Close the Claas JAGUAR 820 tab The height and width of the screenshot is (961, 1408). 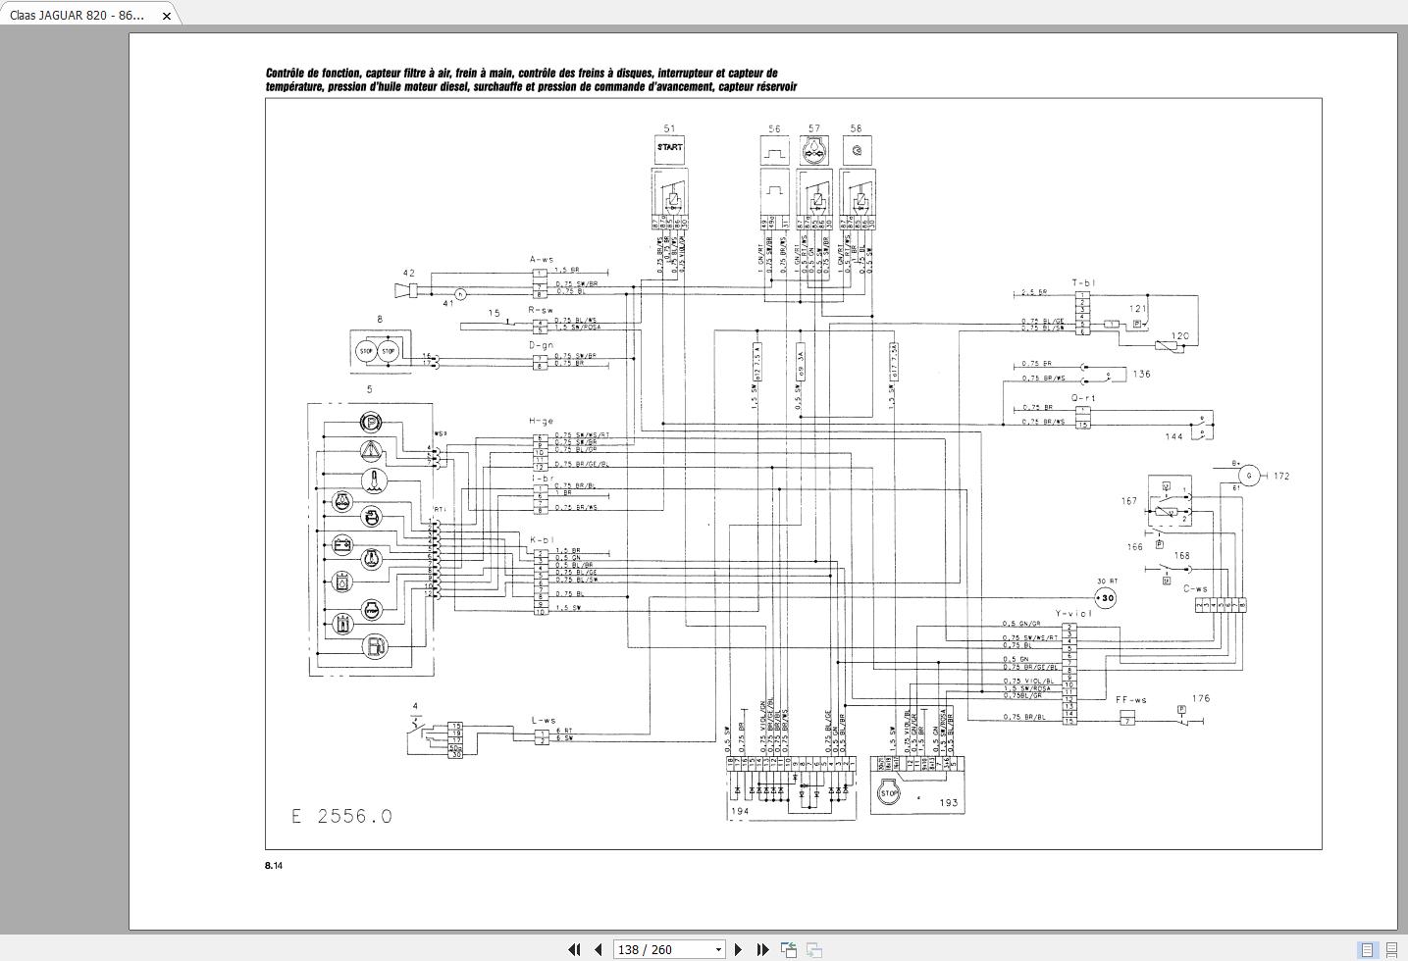pos(168,16)
